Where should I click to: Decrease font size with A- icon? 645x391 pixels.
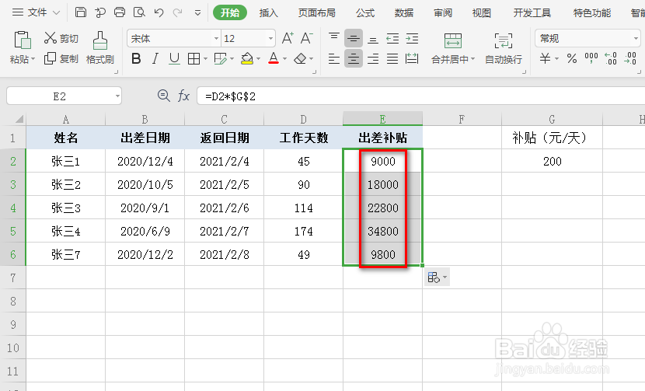coord(306,38)
